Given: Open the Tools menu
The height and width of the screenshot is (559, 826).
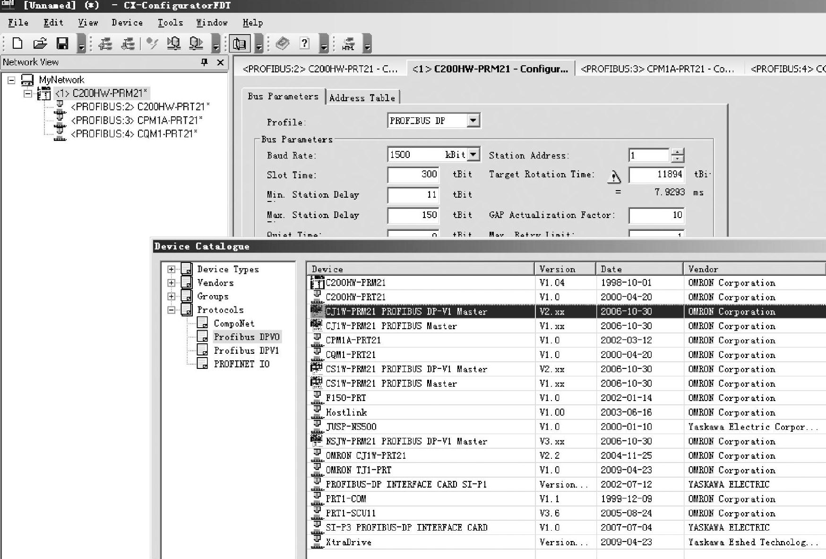Looking at the screenshot, I should [170, 23].
